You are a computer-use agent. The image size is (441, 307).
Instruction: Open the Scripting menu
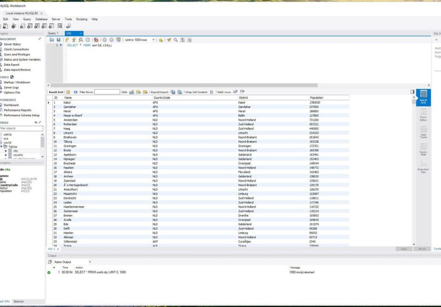pyautogui.click(x=82, y=19)
